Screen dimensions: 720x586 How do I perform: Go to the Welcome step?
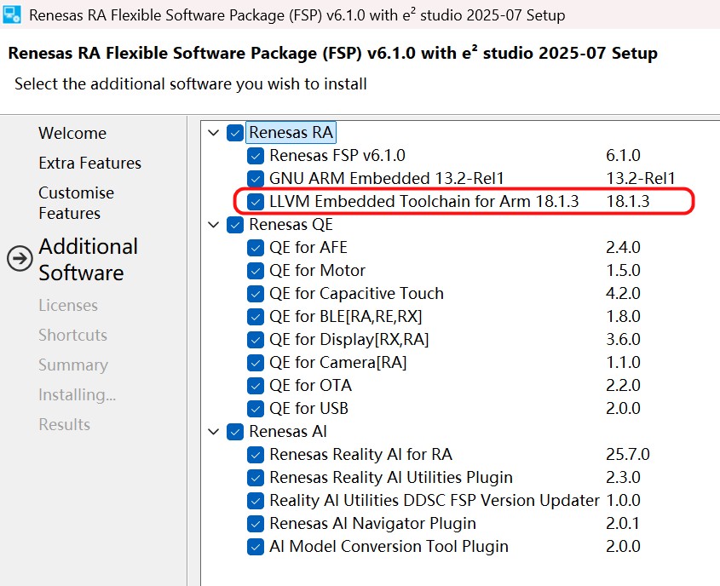coord(72,134)
